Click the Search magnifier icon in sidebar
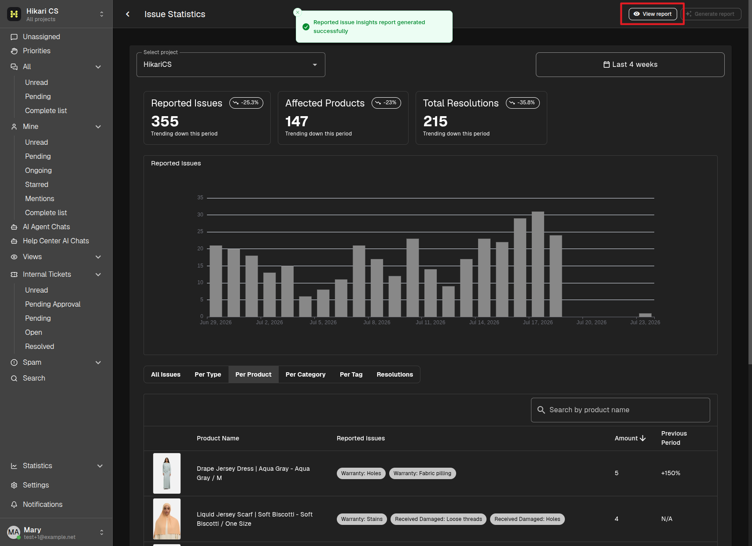The image size is (752, 546). (x=14, y=378)
